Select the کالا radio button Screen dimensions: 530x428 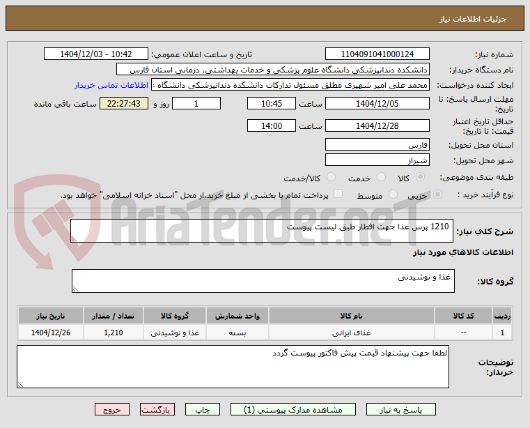421,177
